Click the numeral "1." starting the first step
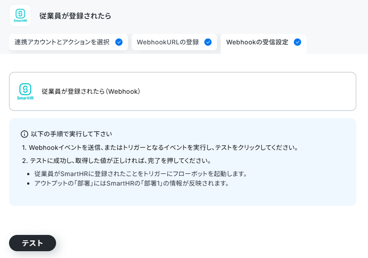Viewport: 368px width, 258px height. tap(24, 148)
